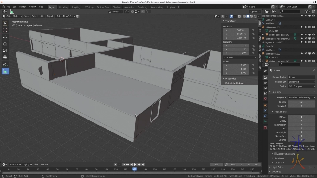The height and width of the screenshot is (178, 317).
Task: Switch viewport to solid shading mode
Action: [248, 16]
